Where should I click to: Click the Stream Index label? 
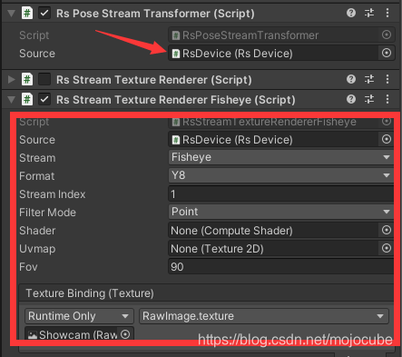pos(53,194)
